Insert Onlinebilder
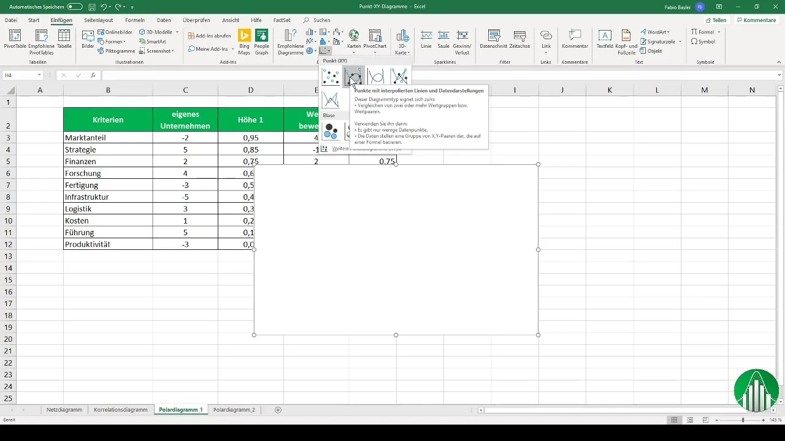 tap(114, 32)
